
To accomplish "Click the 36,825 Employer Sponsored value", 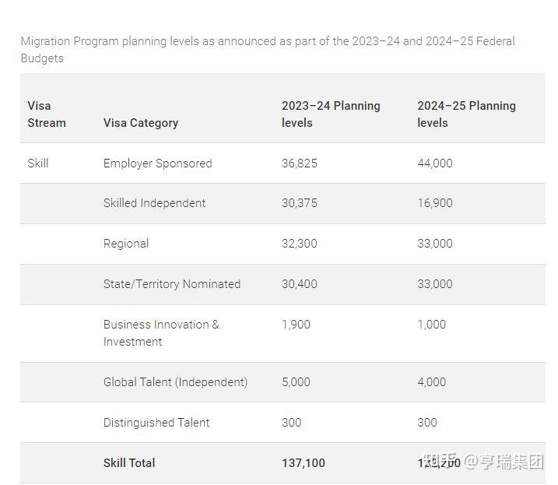I will (300, 163).
